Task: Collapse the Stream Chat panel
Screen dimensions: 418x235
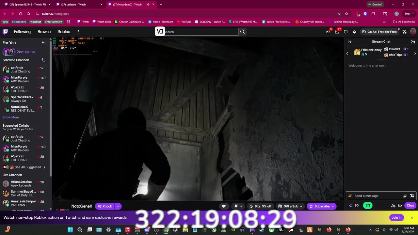Action: tap(349, 42)
